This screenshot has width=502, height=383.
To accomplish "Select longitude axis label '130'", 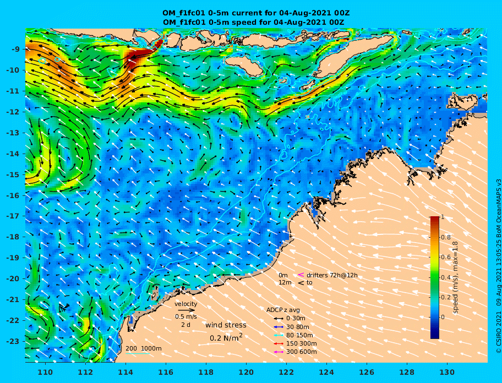I will pyautogui.click(x=447, y=372).
